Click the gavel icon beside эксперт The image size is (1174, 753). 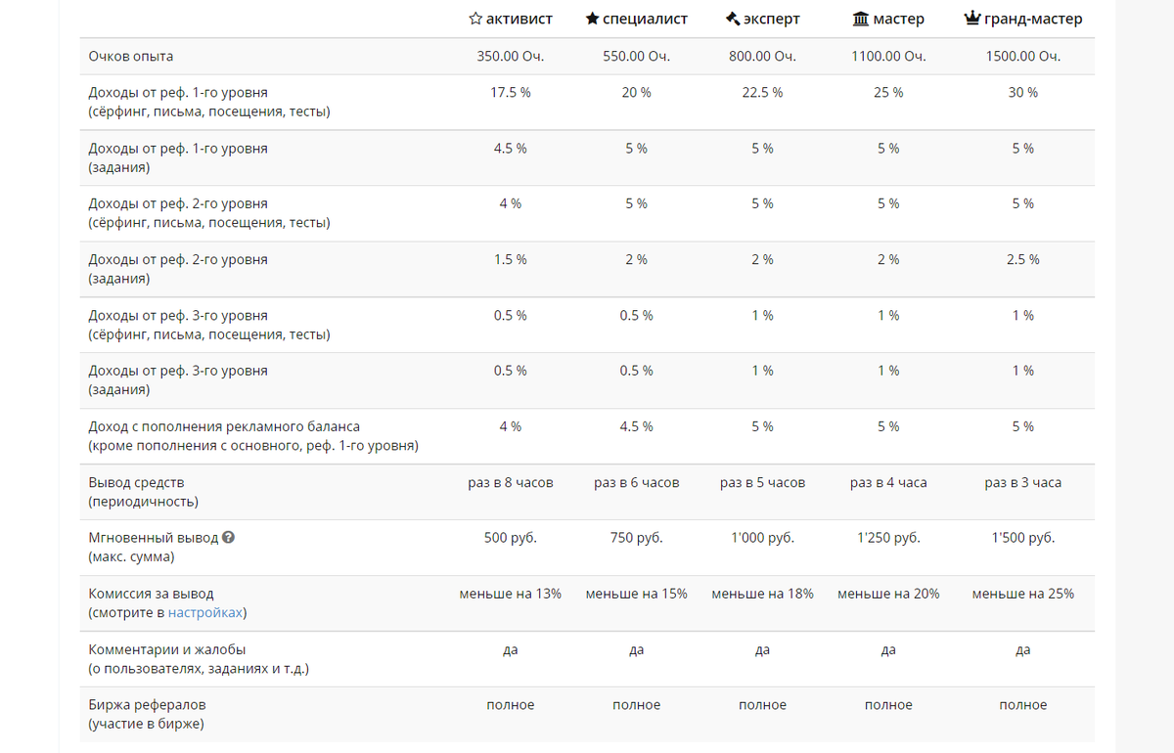coord(733,19)
